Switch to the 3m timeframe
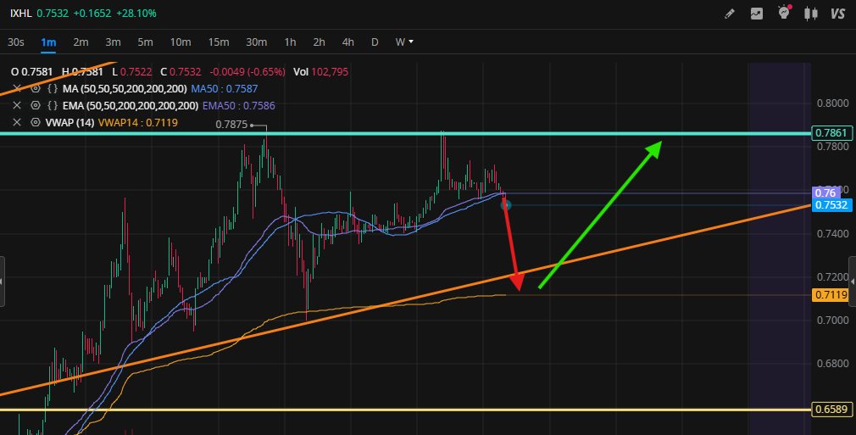856x435 pixels. [x=113, y=42]
